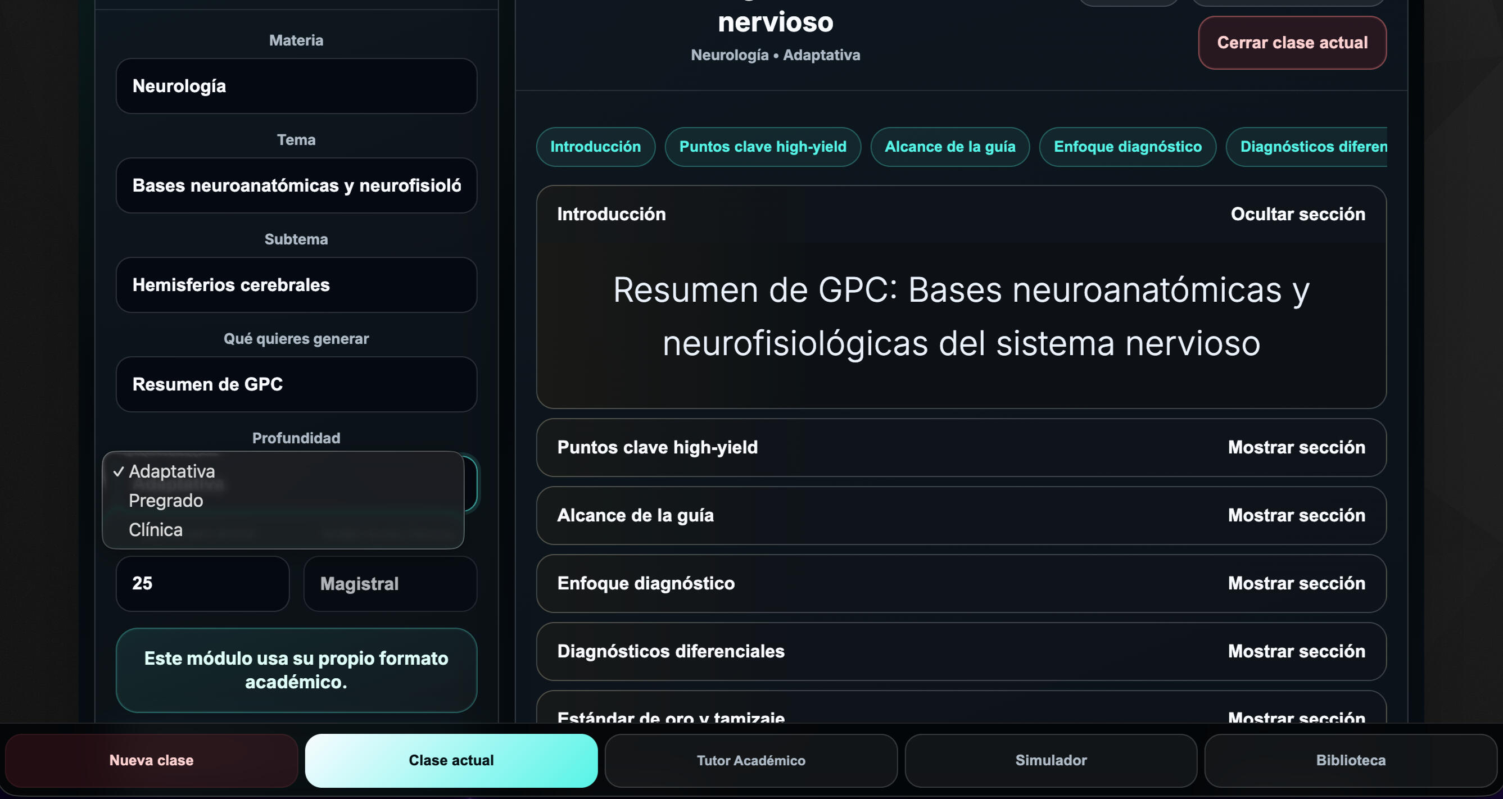Click Cerrar clase actual button
Image resolution: width=1503 pixels, height=799 pixels.
pyautogui.click(x=1292, y=43)
